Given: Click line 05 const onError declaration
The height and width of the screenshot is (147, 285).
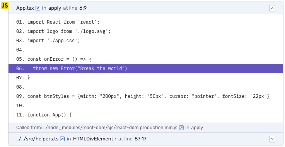Looking at the screenshot, I should pyautogui.click(x=54, y=59).
